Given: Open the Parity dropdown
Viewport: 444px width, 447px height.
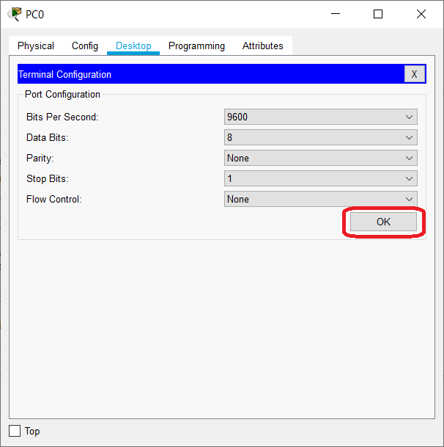Looking at the screenshot, I should pyautogui.click(x=321, y=158).
